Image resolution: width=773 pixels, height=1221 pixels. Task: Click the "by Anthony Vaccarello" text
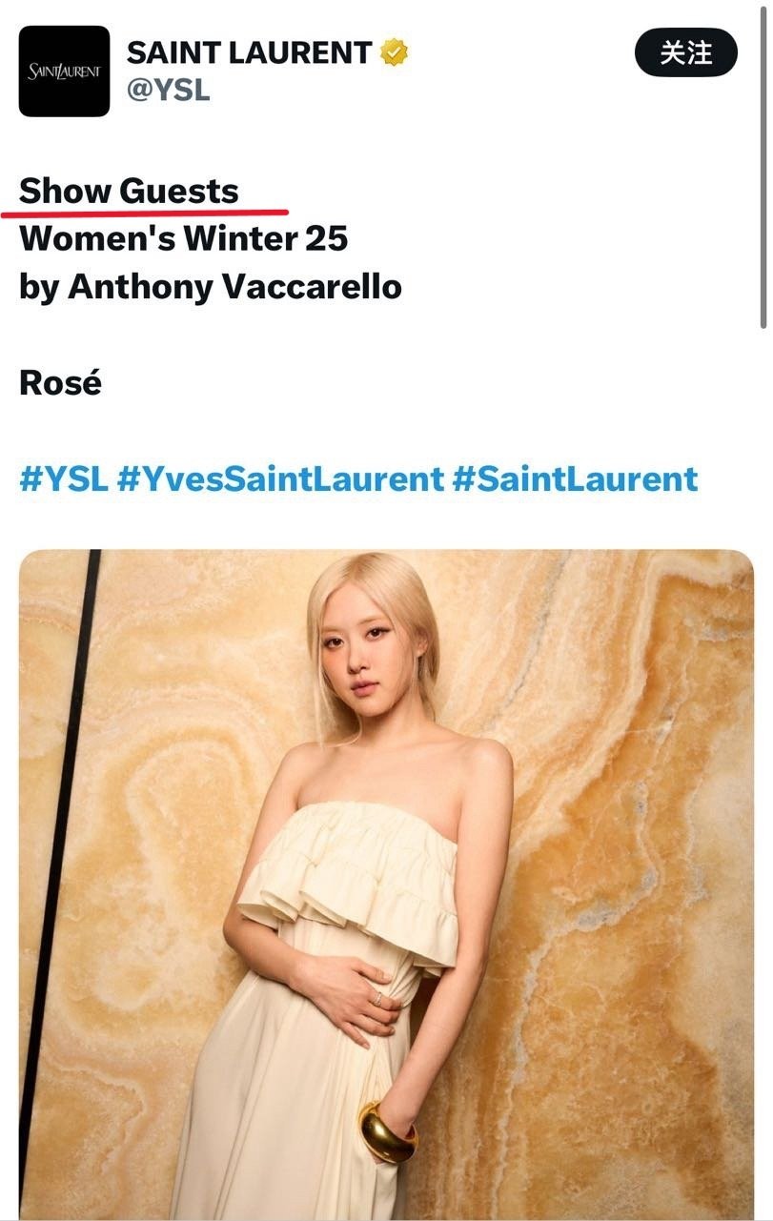(211, 287)
